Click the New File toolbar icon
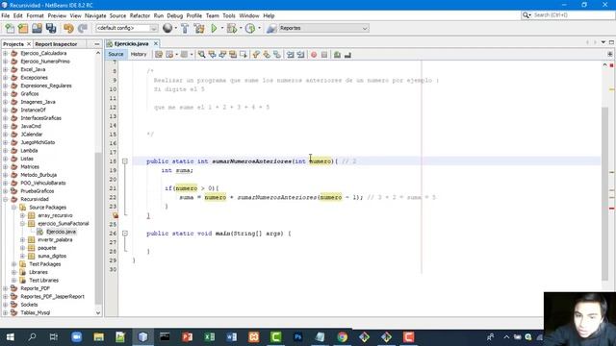The width and height of the screenshot is (616, 346). pyautogui.click(x=10, y=28)
